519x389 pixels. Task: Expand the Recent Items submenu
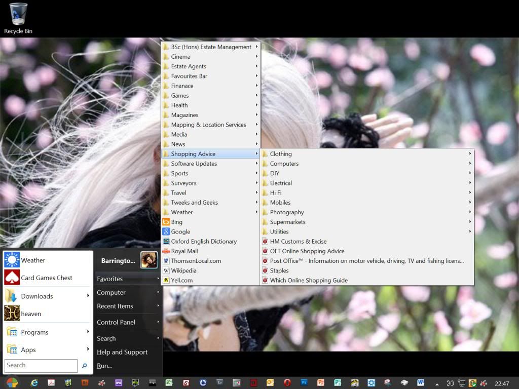click(158, 305)
